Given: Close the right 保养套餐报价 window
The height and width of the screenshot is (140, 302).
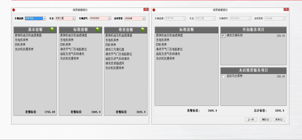Looking at the screenshot, I should (286, 10).
